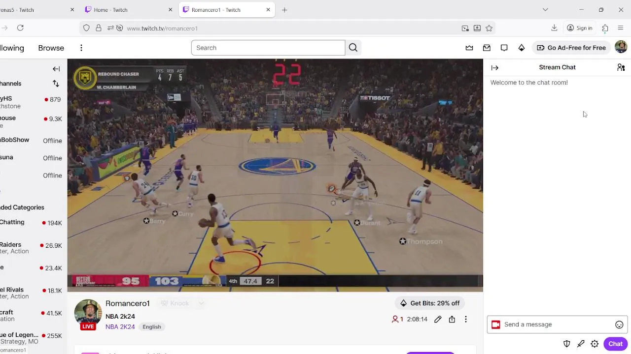Click the English language tag

point(152,327)
